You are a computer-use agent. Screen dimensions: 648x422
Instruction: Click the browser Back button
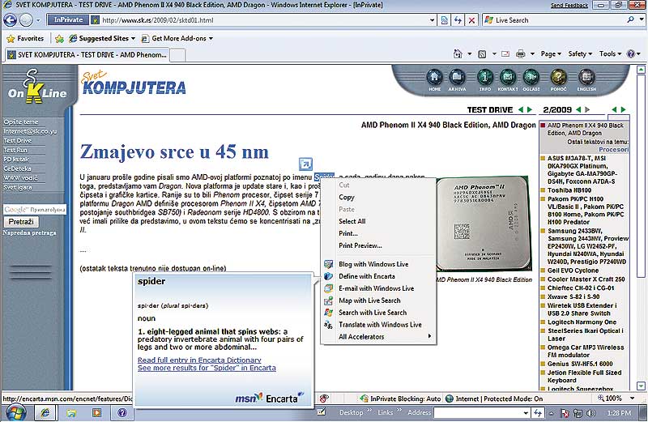point(11,19)
